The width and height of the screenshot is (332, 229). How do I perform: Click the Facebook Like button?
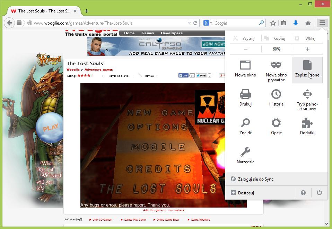coord(183,75)
